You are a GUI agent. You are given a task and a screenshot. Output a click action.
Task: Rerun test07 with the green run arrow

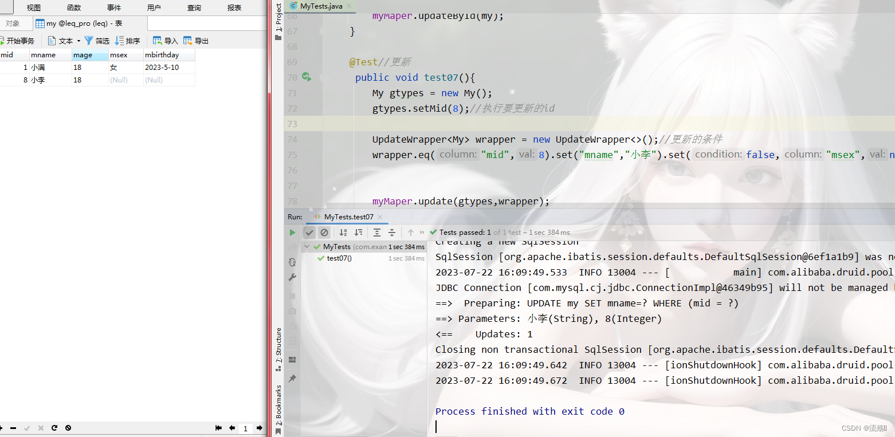(x=292, y=232)
